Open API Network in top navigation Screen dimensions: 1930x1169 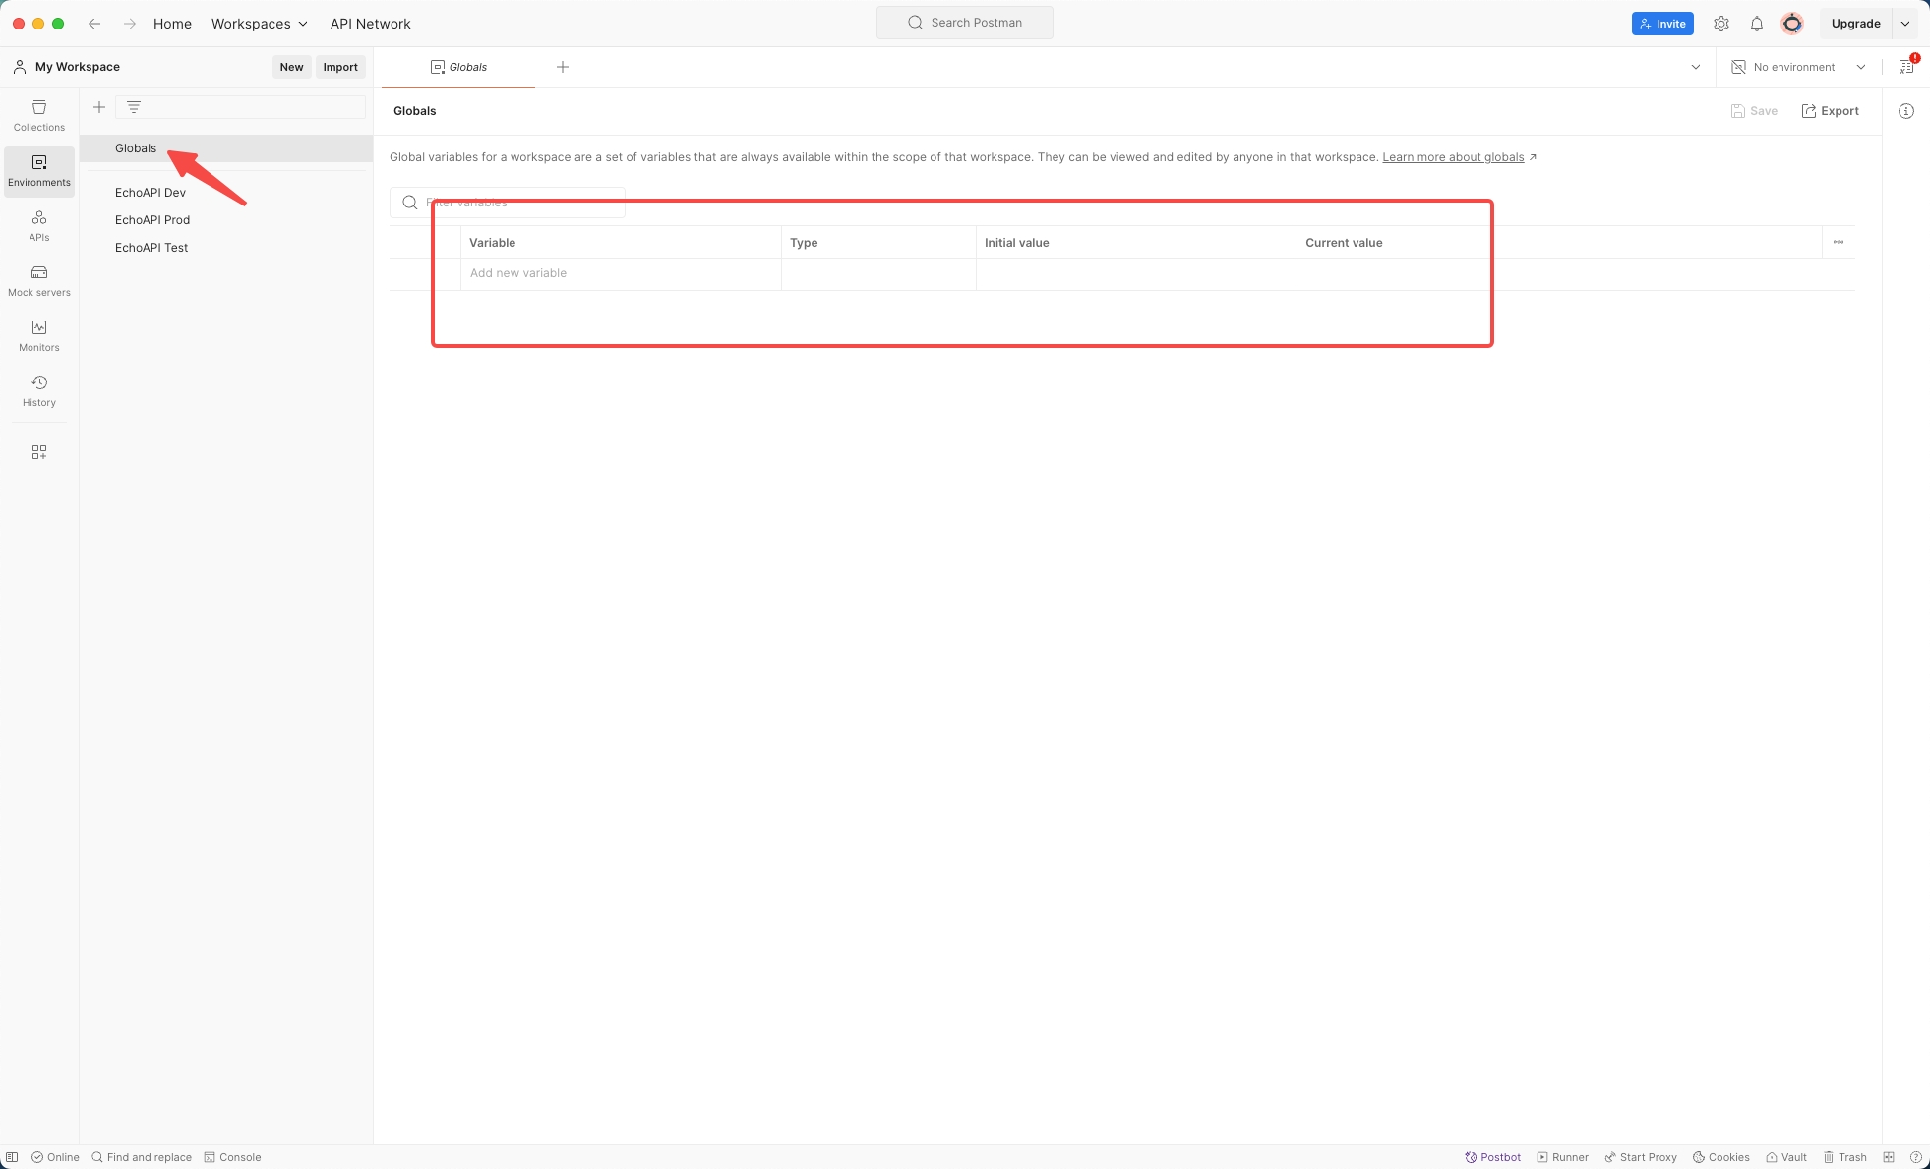(x=370, y=24)
